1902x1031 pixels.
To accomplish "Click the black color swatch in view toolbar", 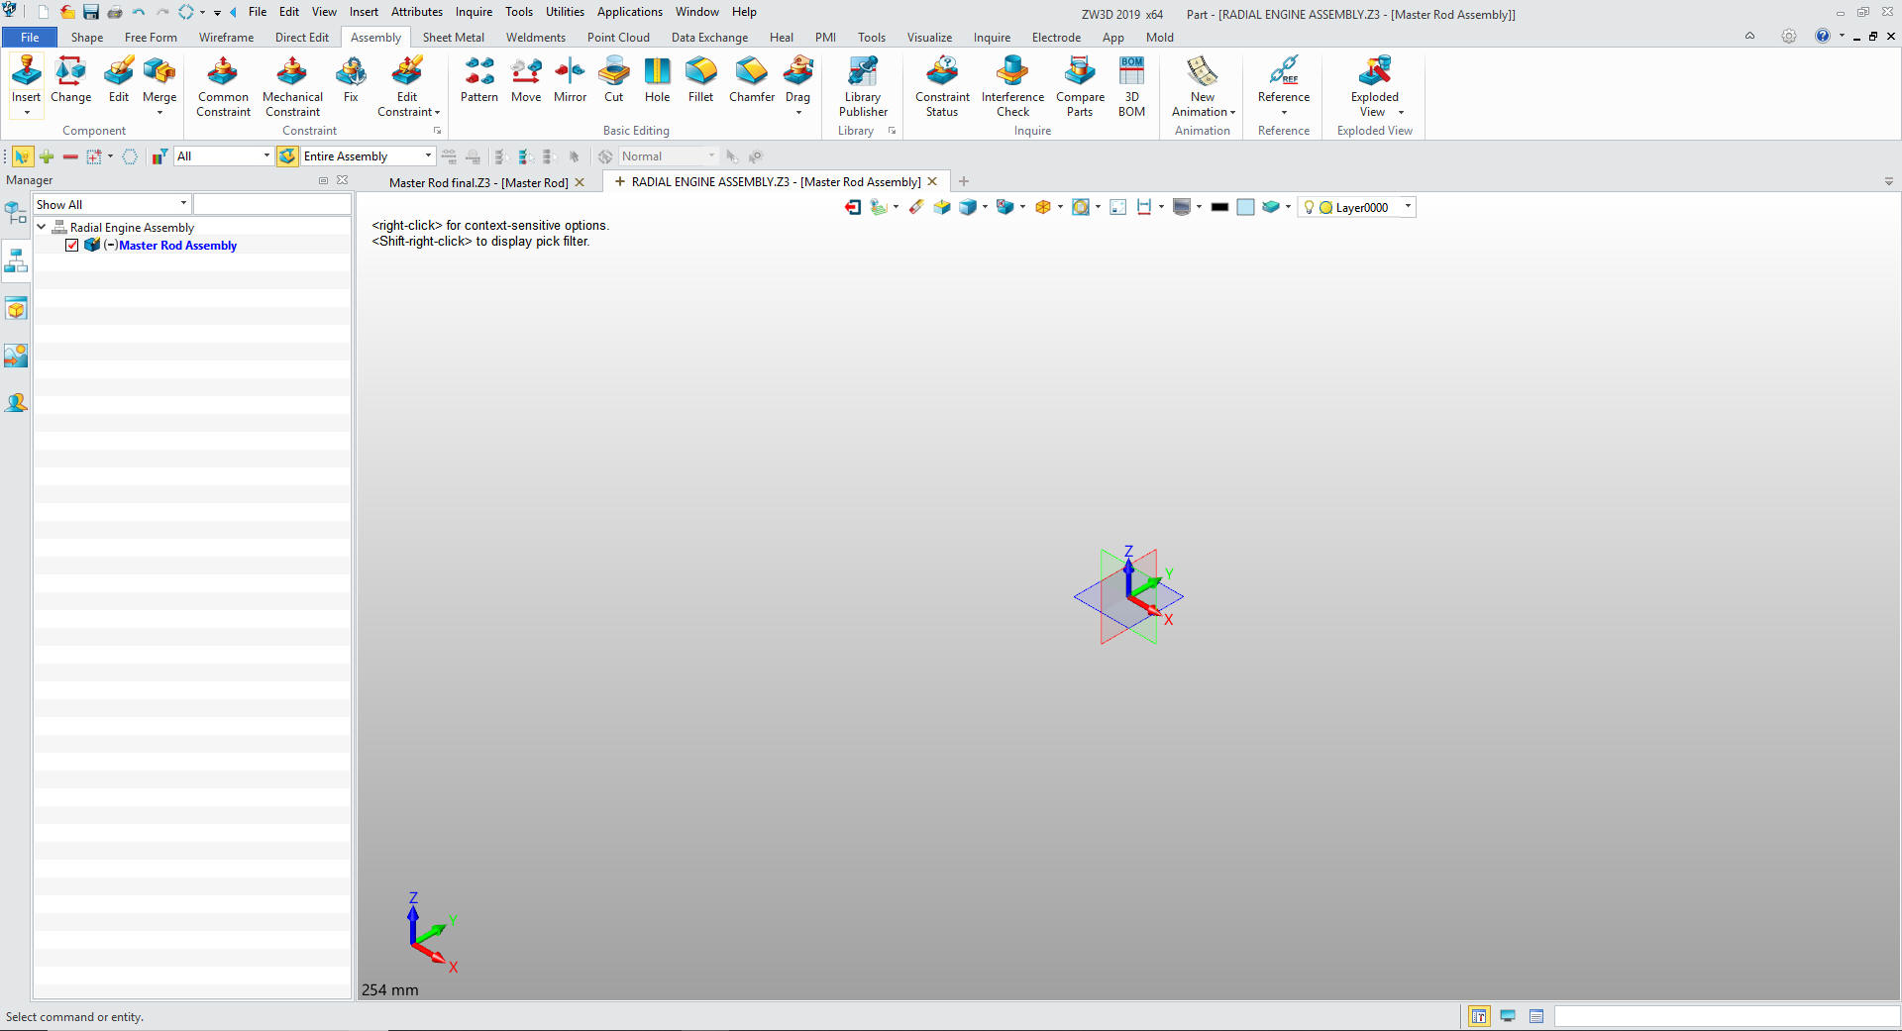I will [x=1219, y=207].
